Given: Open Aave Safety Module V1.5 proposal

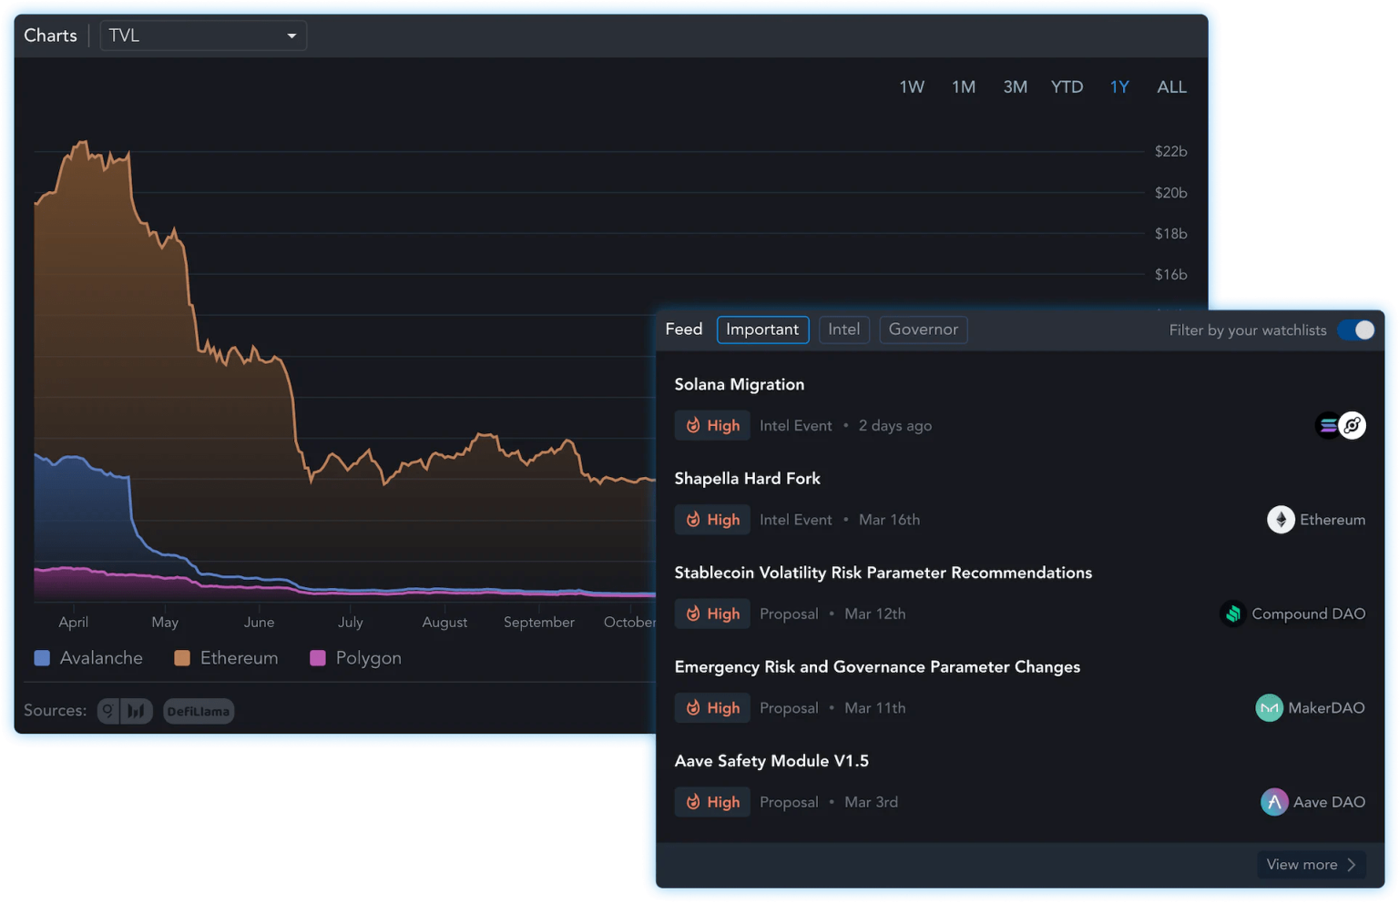Looking at the screenshot, I should pyautogui.click(x=771, y=761).
